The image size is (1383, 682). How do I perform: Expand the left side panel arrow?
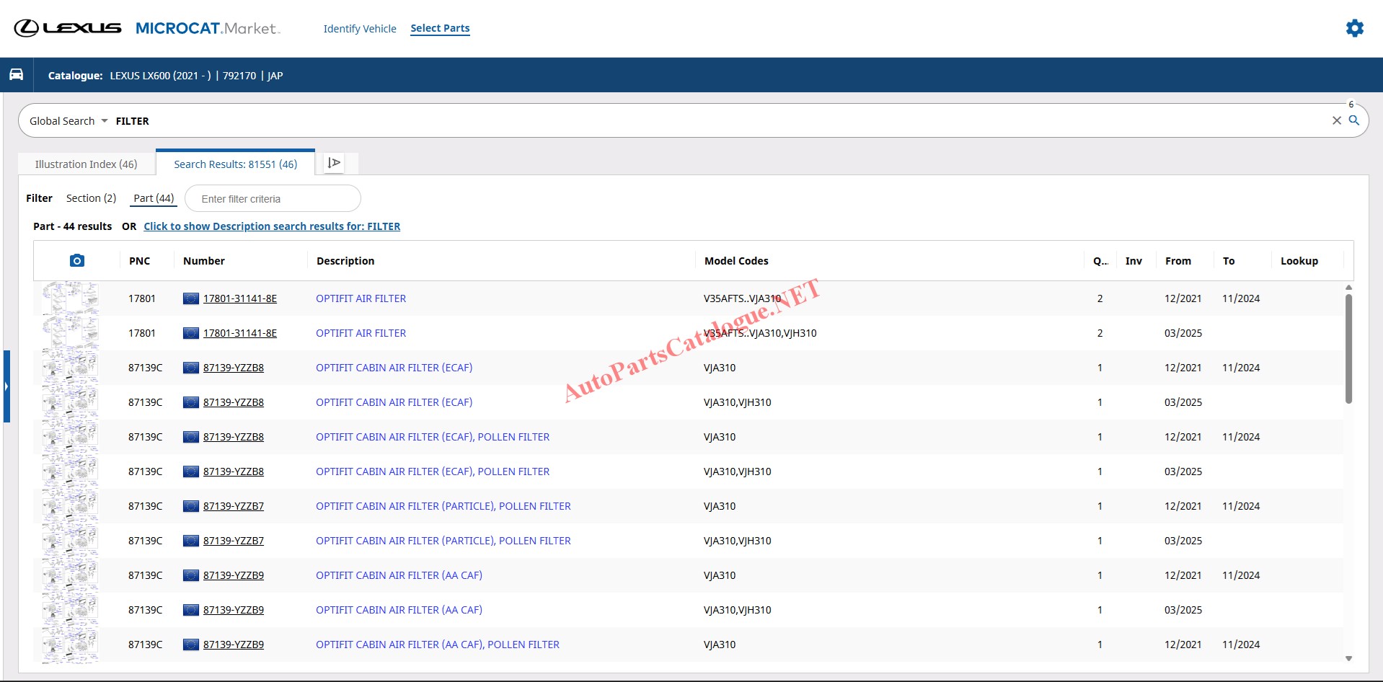coord(6,386)
